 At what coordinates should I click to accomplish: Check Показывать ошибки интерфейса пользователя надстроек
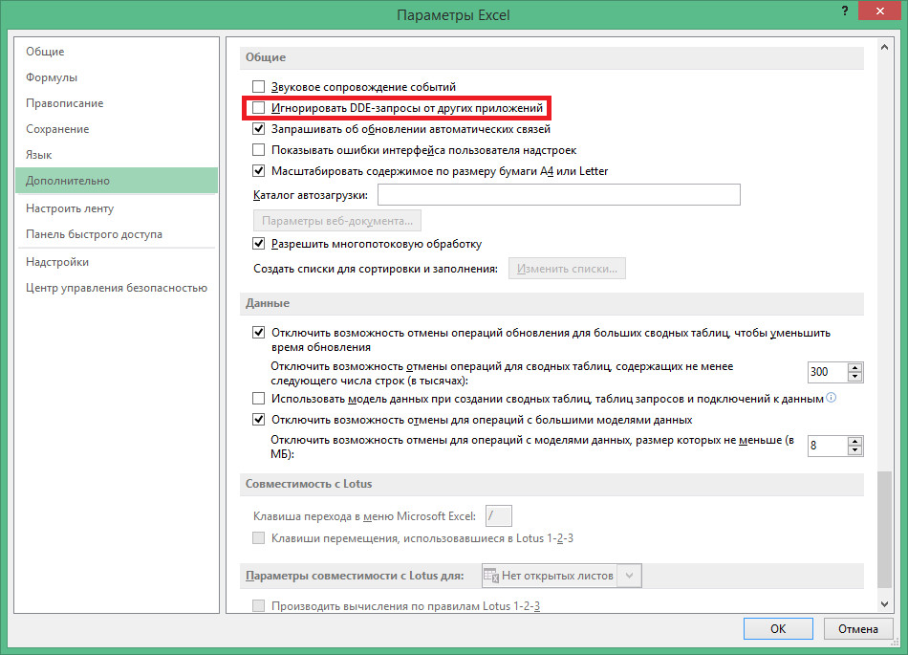pyautogui.click(x=258, y=150)
